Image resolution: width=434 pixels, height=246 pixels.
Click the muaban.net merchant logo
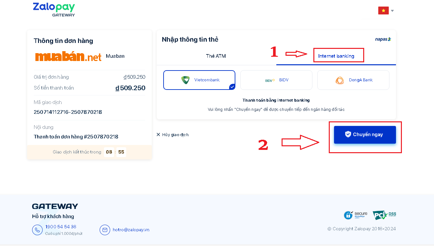68,56
